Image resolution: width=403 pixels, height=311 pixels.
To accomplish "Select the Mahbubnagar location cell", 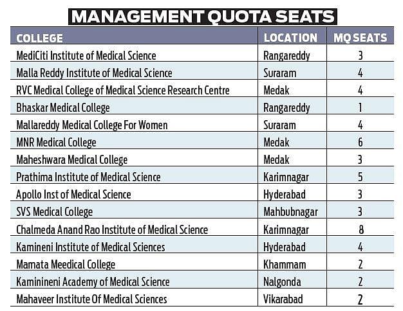I will point(290,211).
